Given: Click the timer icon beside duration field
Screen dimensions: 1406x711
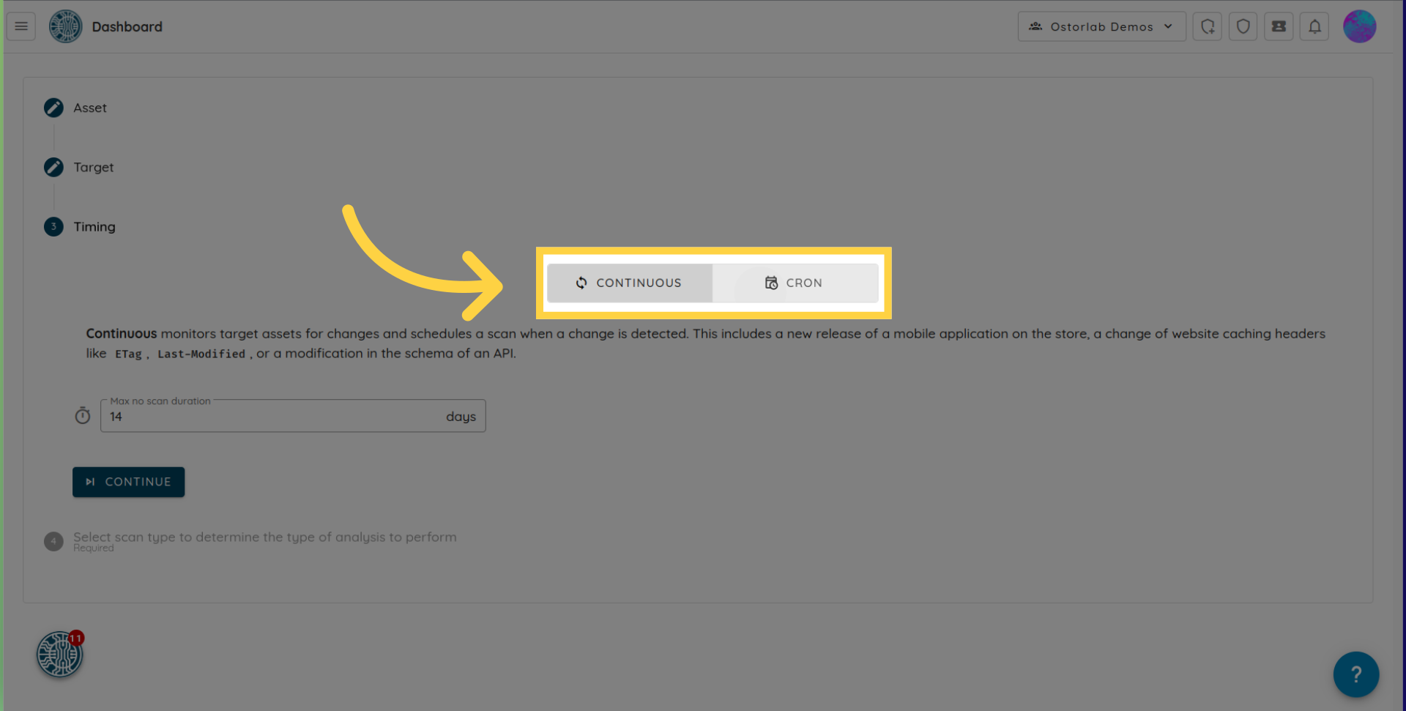Looking at the screenshot, I should (x=83, y=416).
